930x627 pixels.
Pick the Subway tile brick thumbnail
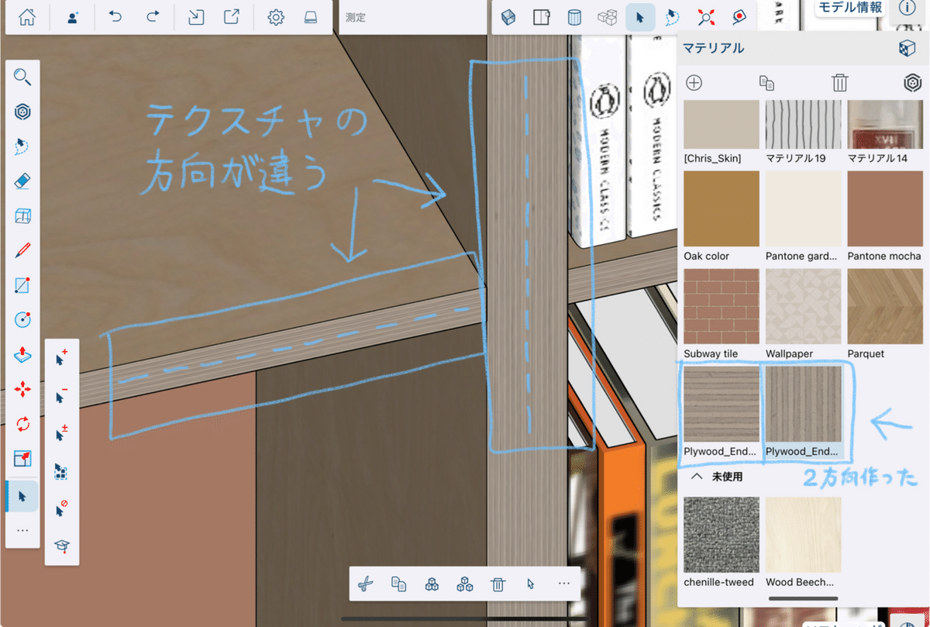coord(722,306)
